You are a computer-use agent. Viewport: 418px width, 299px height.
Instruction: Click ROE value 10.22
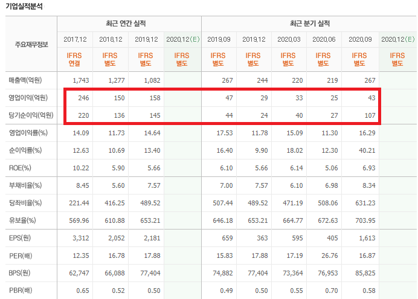coord(81,168)
